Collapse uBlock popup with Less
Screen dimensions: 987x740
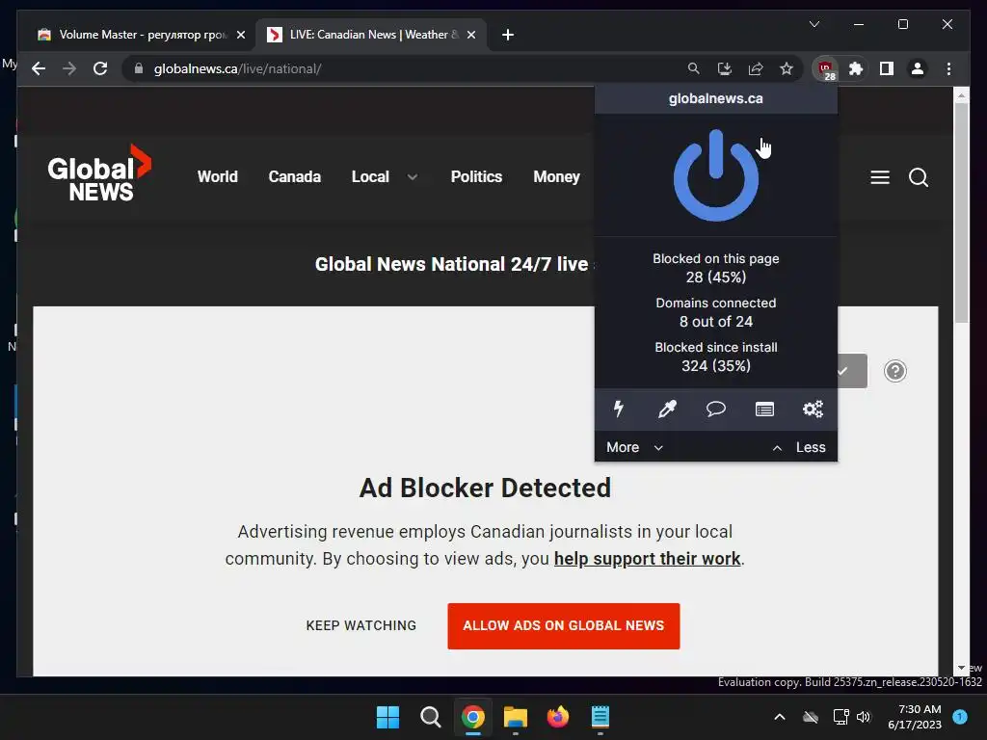[798, 447]
